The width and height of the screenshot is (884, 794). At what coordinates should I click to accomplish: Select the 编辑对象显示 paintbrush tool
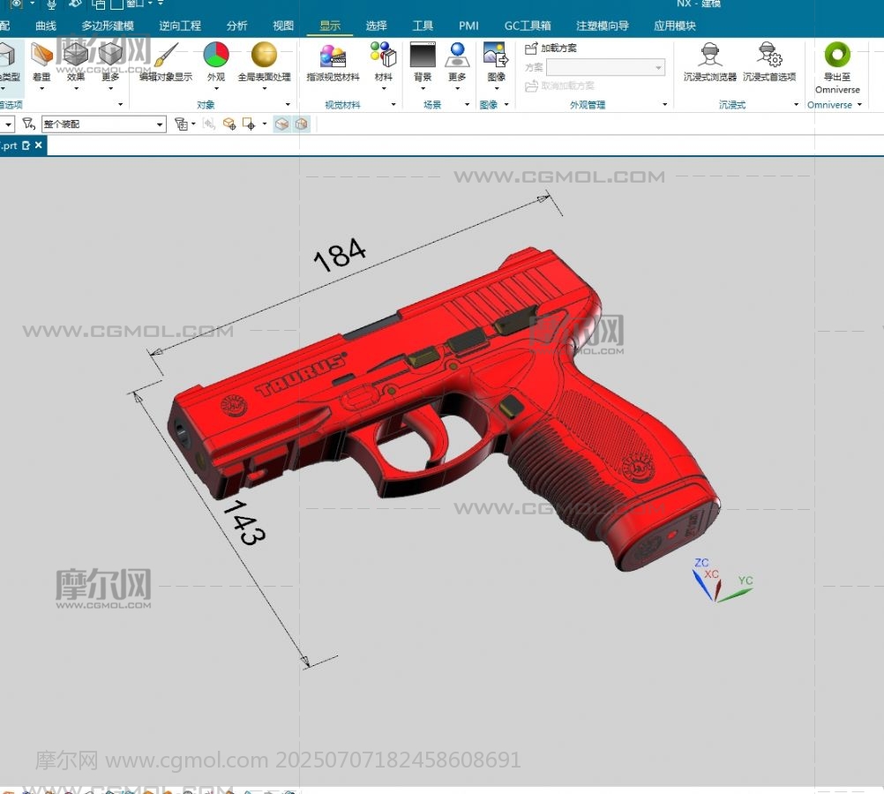click(166, 55)
